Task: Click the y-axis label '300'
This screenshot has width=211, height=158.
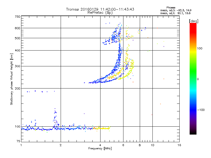Action: click(17, 66)
